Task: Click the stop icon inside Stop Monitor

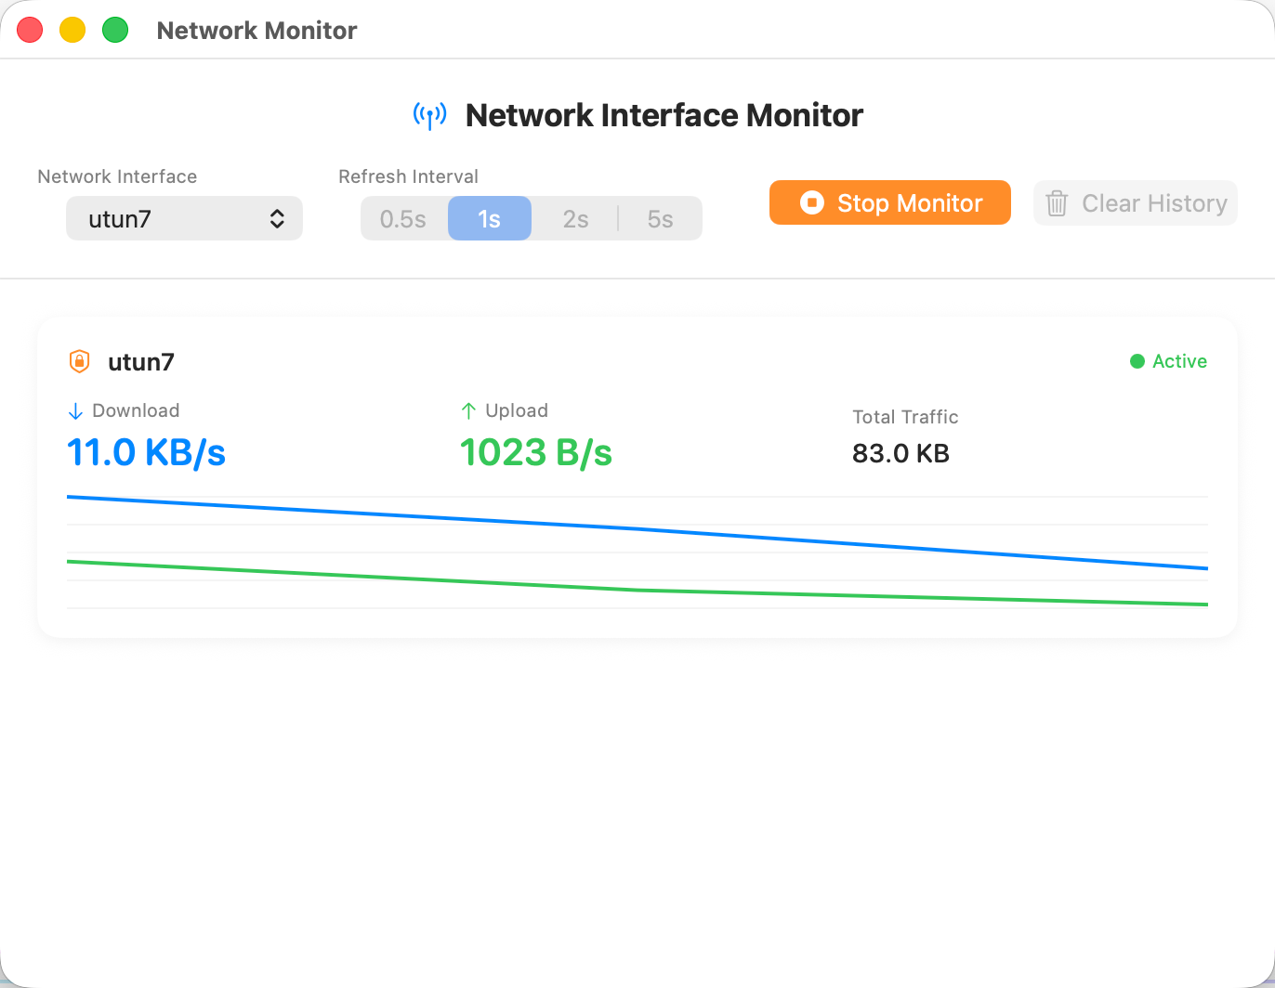Action: pos(811,202)
